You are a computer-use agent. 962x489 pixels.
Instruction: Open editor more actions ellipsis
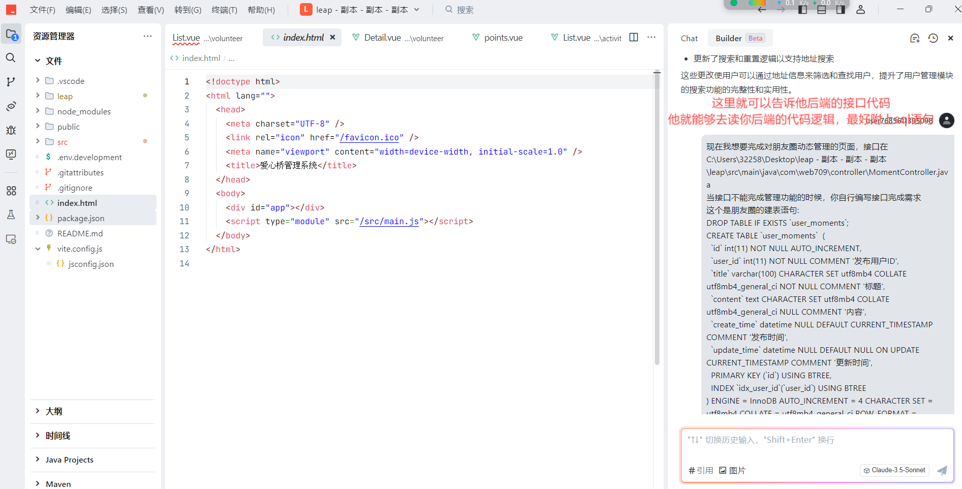[x=651, y=37]
